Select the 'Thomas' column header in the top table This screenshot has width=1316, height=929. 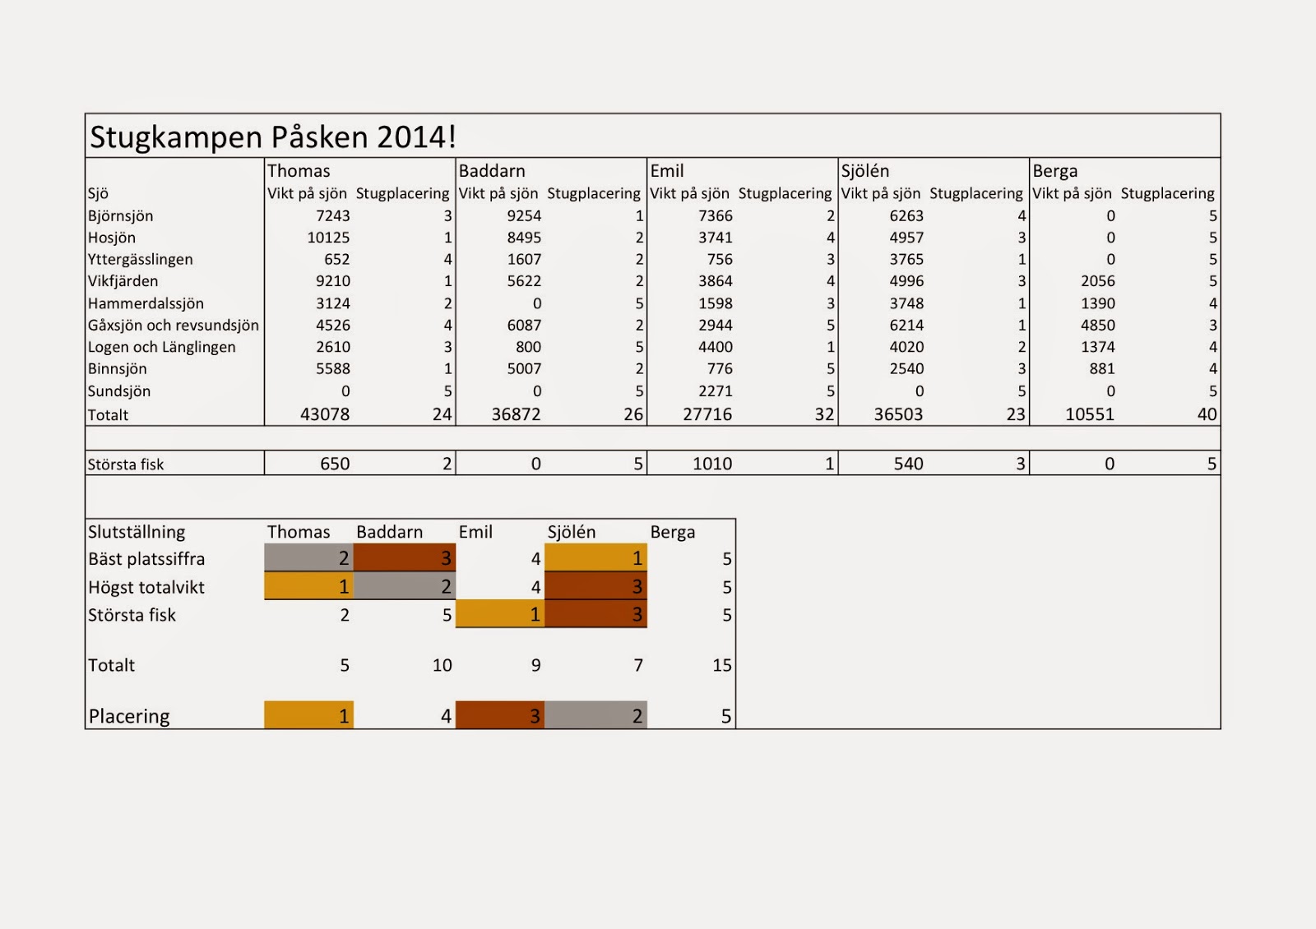point(299,171)
